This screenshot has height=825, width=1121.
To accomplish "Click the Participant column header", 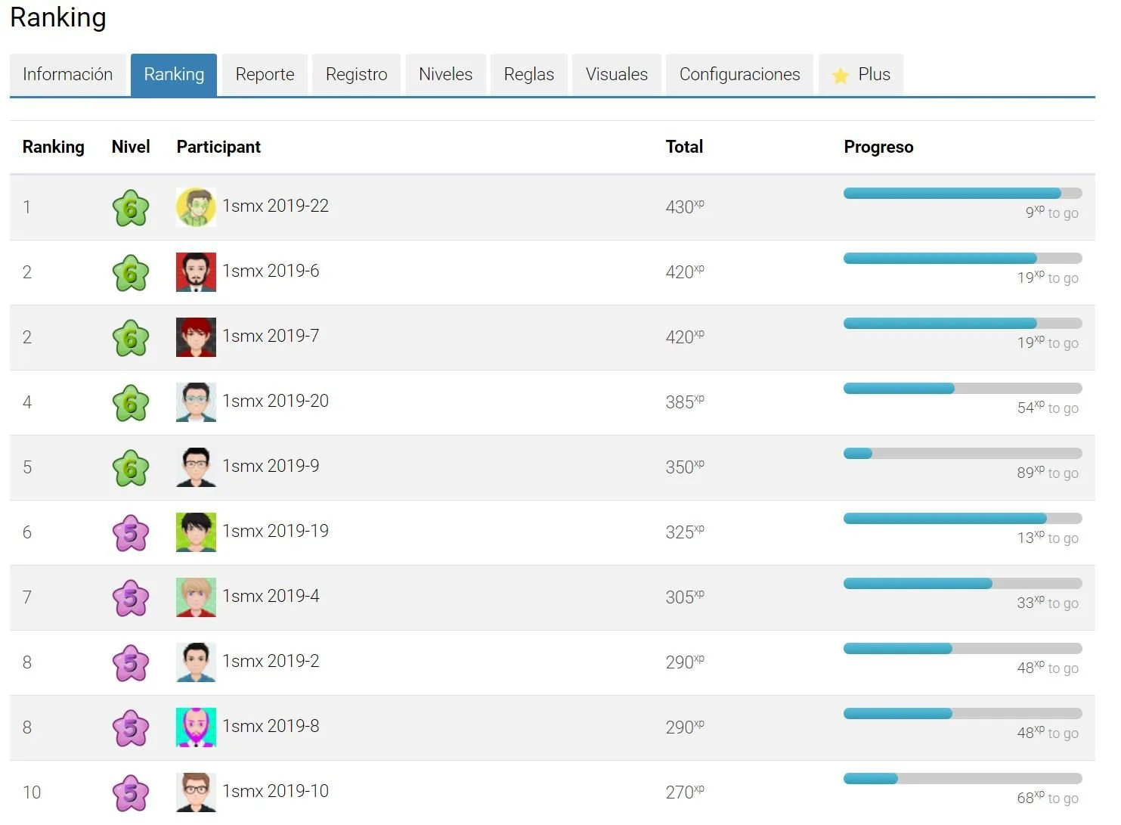I will click(x=218, y=147).
